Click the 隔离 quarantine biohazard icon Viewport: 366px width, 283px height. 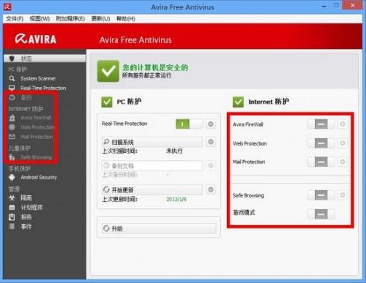point(12,197)
